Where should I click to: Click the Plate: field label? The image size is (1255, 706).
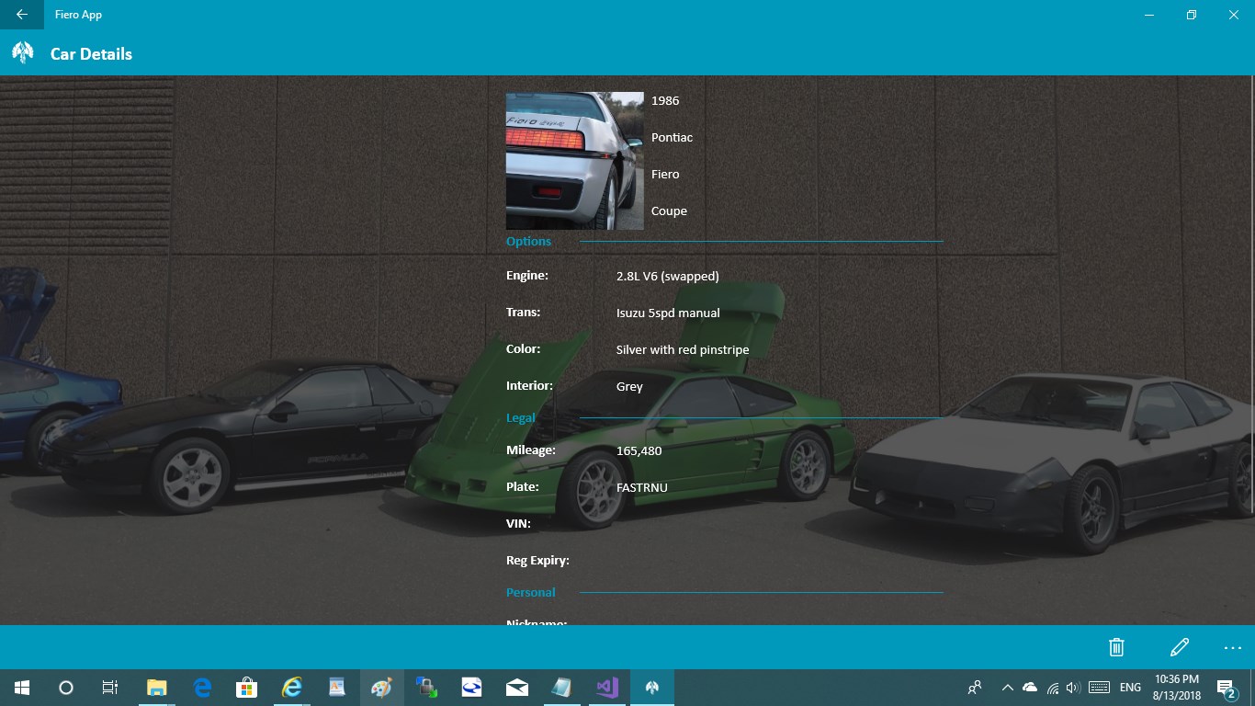click(523, 486)
